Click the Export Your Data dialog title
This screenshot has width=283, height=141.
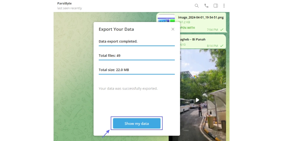coord(116,29)
